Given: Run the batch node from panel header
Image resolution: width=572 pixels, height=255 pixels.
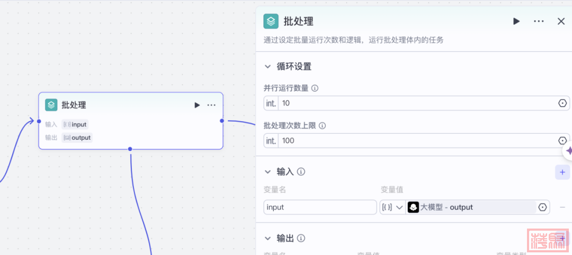Looking at the screenshot, I should [x=516, y=21].
